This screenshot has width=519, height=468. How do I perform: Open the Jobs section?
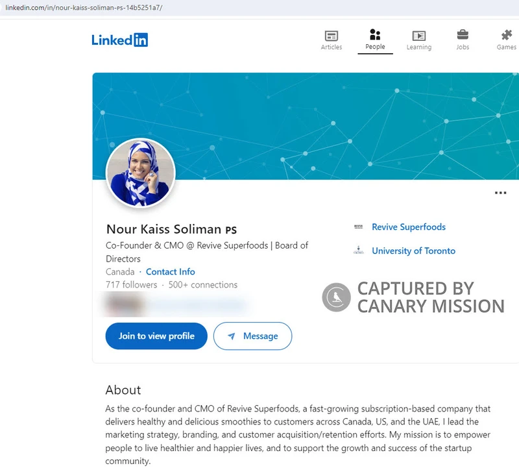click(x=463, y=40)
